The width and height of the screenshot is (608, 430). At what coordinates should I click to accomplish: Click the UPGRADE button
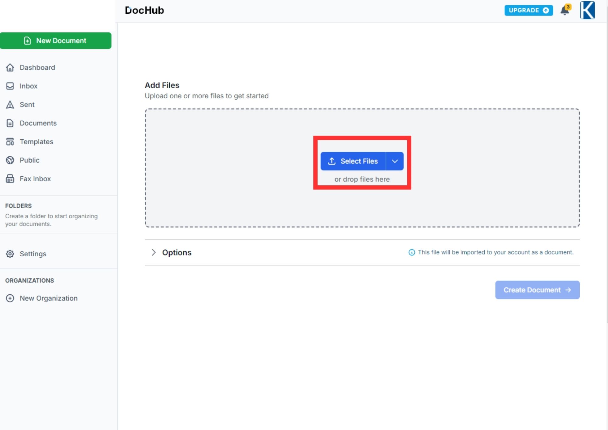[529, 10]
